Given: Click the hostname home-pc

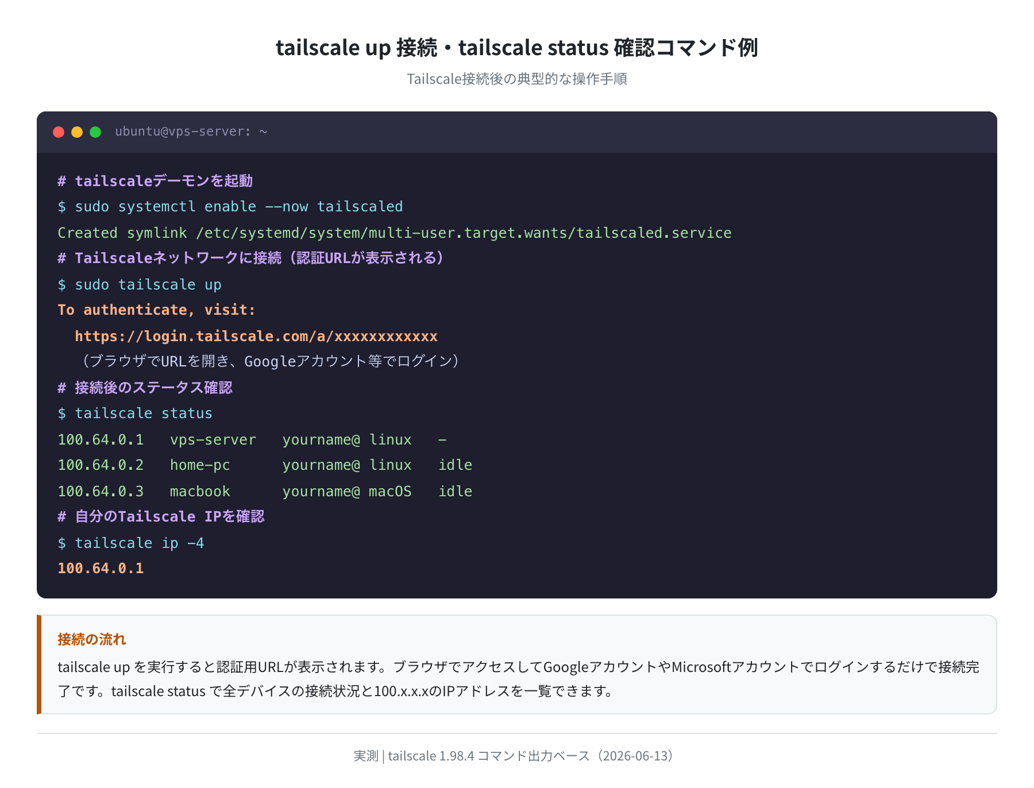Looking at the screenshot, I should (200, 465).
